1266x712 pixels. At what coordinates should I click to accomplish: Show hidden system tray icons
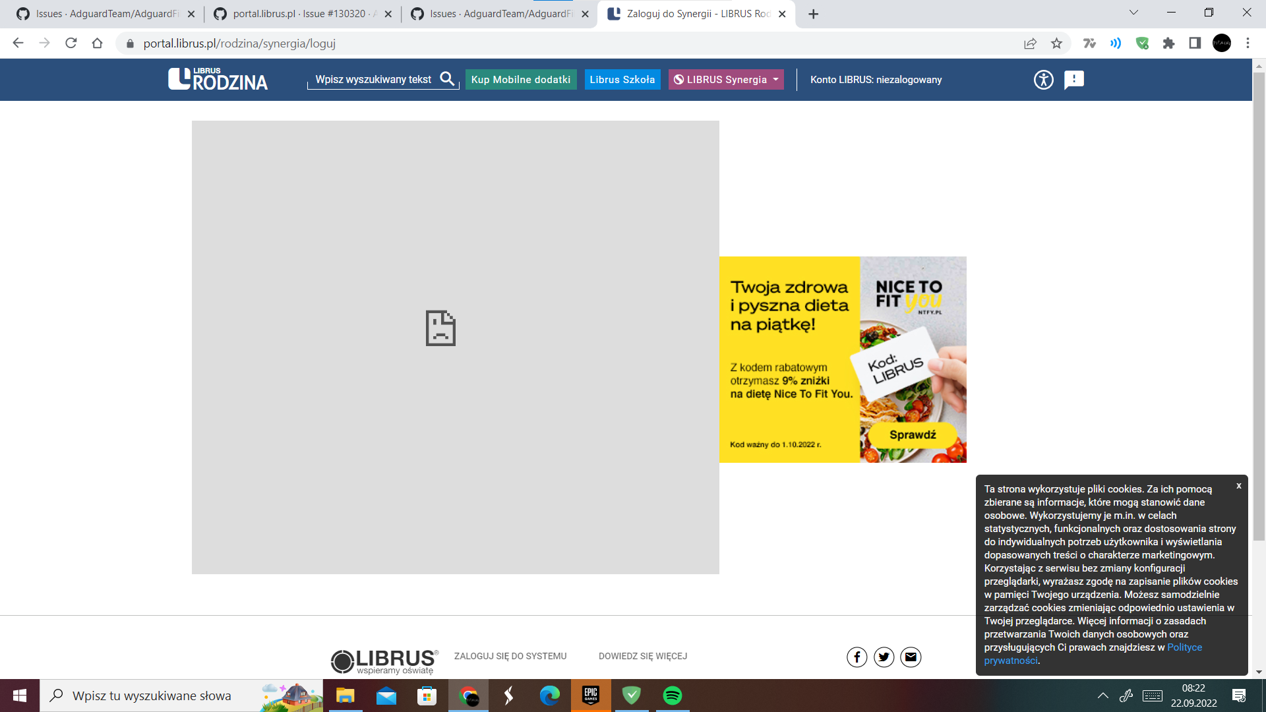tap(1102, 696)
